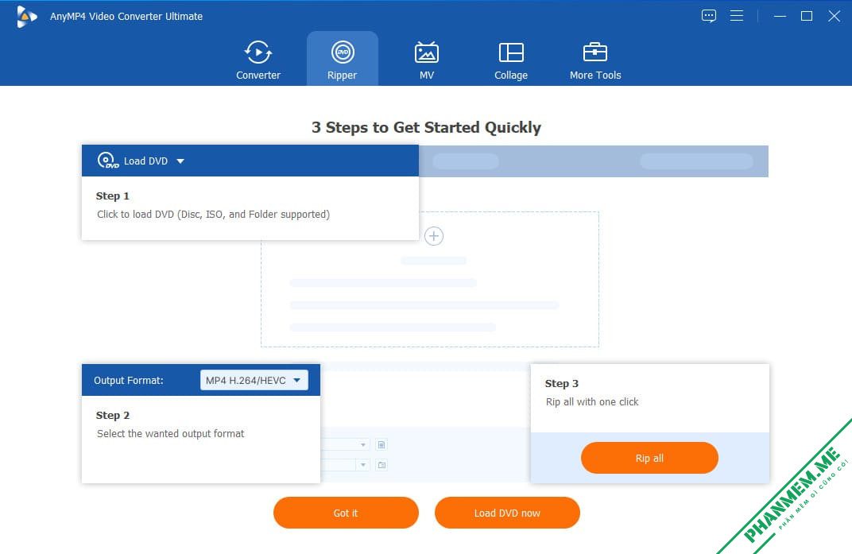Click the 'Output Format:' label
852x554 pixels.
point(128,380)
